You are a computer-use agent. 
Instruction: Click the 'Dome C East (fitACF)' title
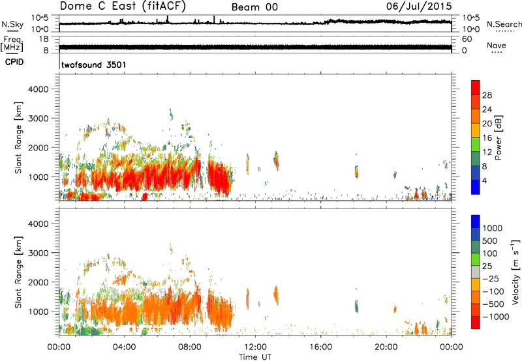click(123, 7)
